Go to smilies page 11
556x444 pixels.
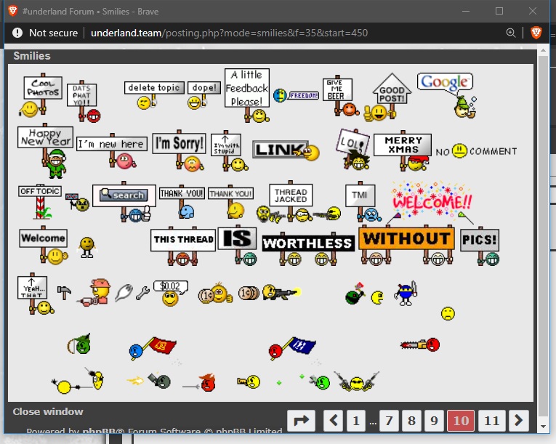click(x=491, y=420)
